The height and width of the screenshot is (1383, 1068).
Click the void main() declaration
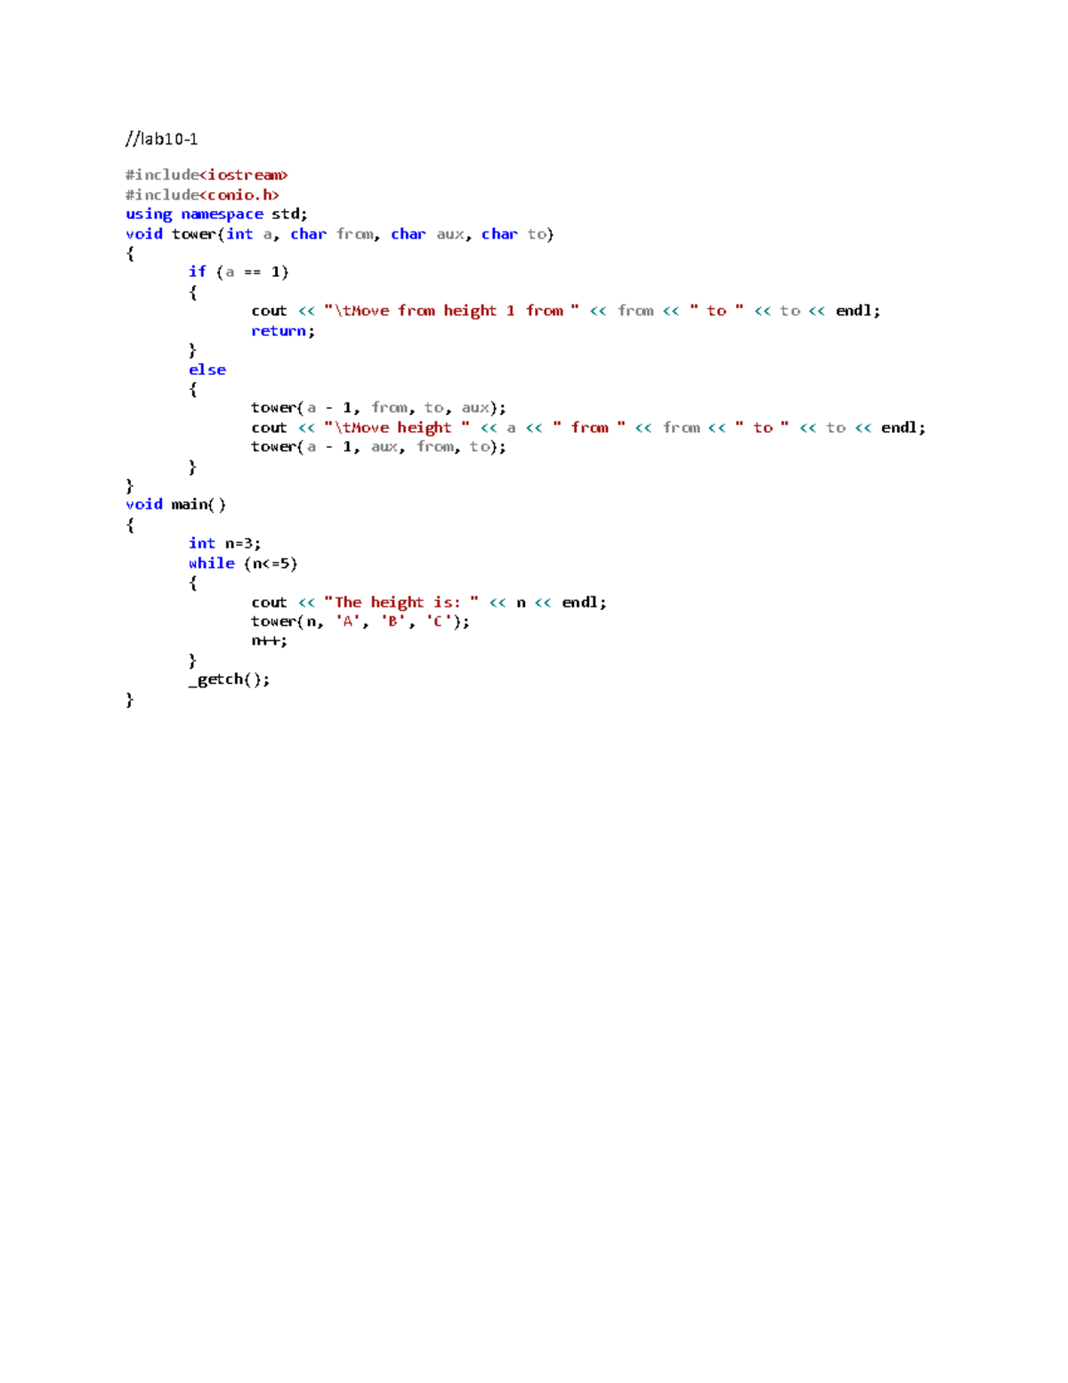(175, 504)
